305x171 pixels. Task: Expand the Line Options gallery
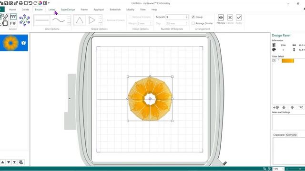pyautogui.click(x=69, y=24)
